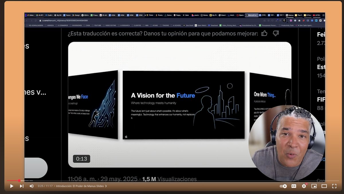Open the CASA bookmark folder

click(86, 25)
